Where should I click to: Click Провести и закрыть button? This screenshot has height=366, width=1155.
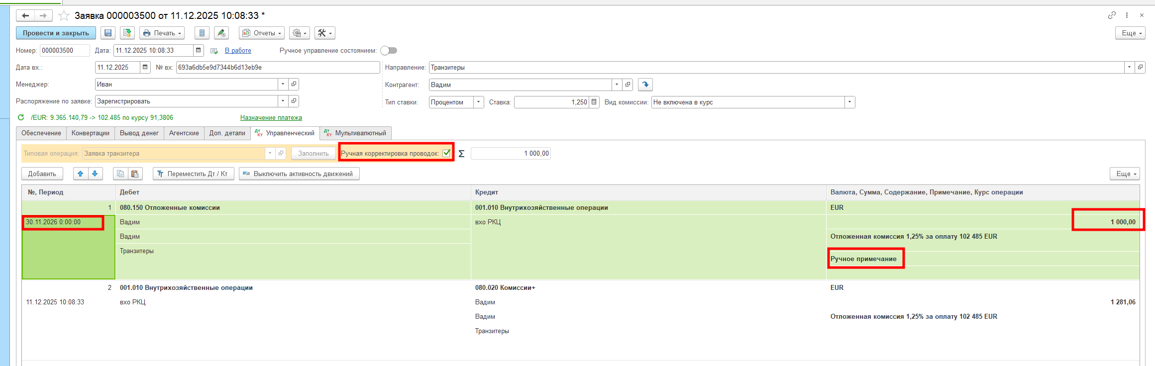(56, 33)
